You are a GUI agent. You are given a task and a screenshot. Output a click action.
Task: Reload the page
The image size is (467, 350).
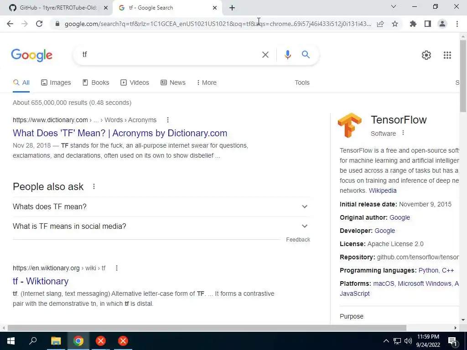pos(39,24)
